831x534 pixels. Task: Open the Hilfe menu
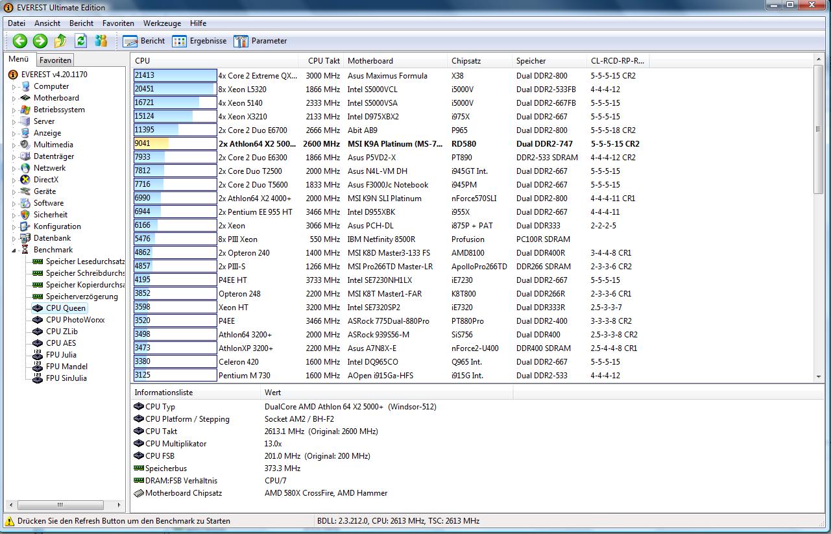tap(198, 23)
